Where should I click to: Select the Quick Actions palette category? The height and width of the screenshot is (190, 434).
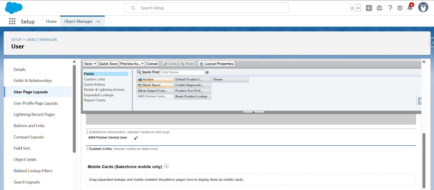94,85
